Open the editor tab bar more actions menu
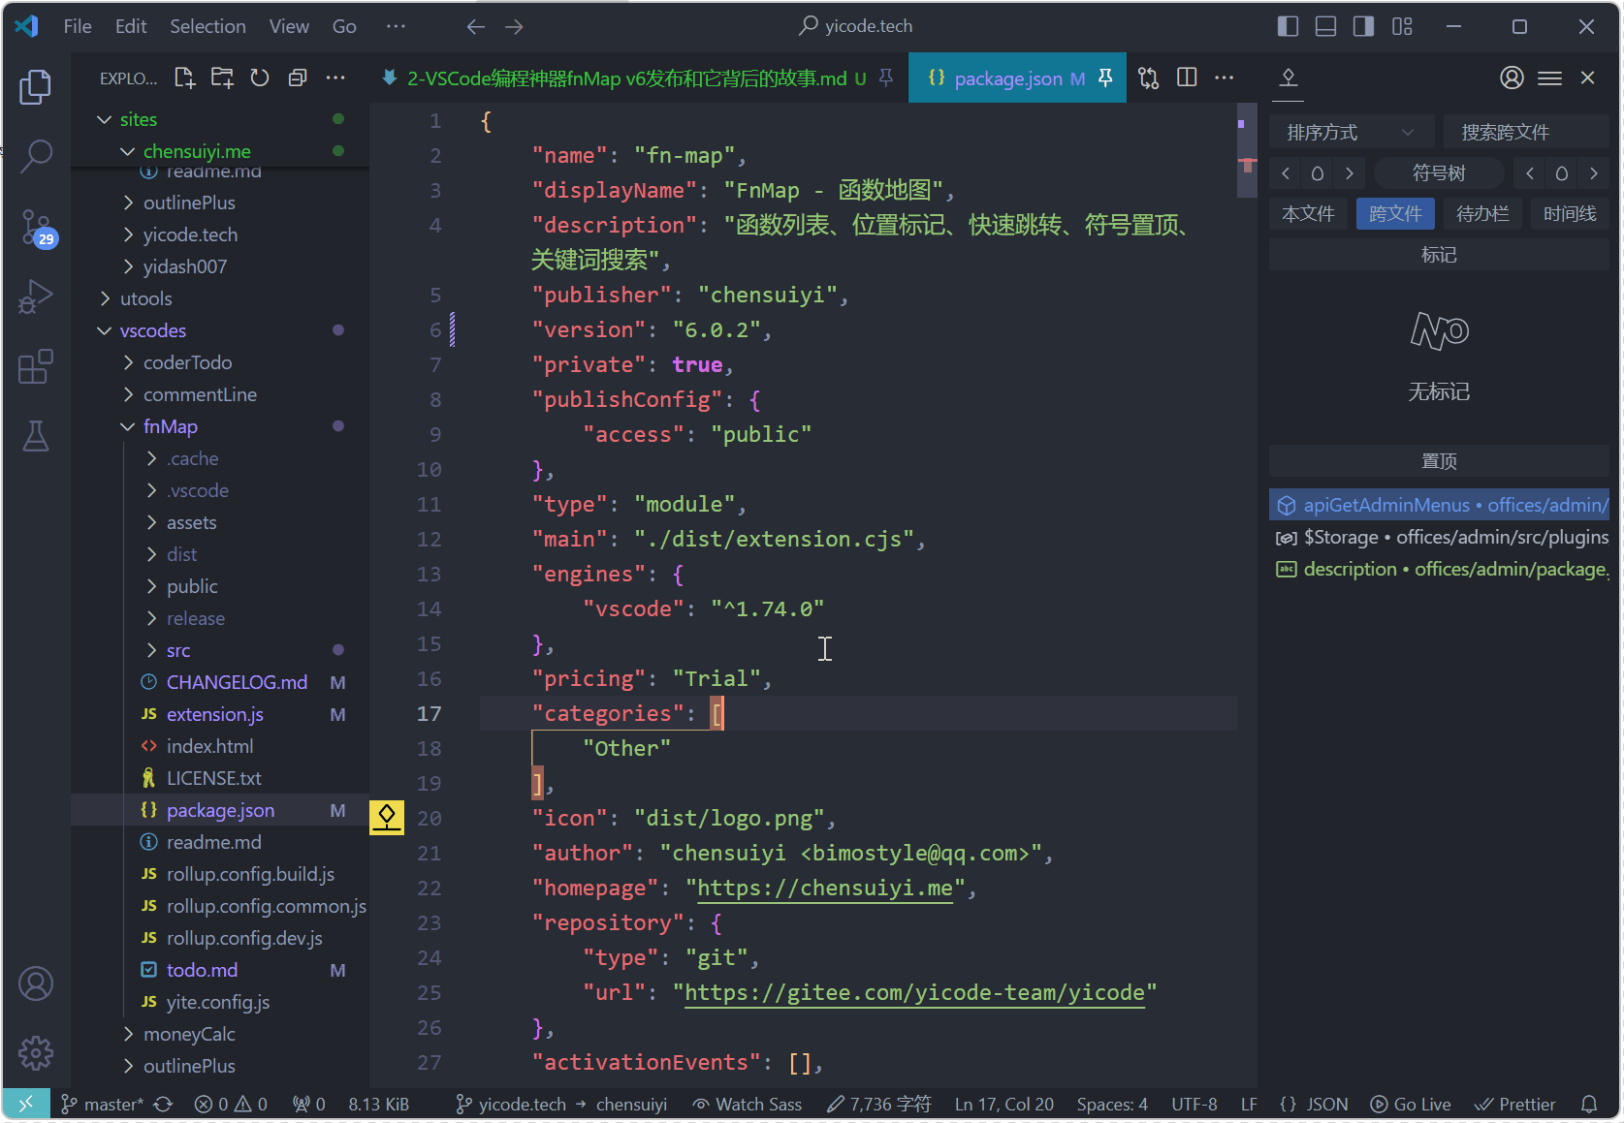 point(1225,78)
